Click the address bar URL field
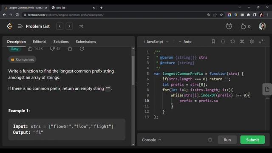272x153 pixels. [114, 15]
